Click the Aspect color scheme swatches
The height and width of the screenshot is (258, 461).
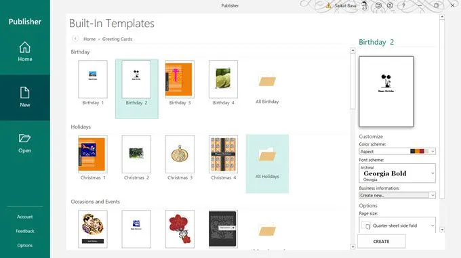coord(419,151)
